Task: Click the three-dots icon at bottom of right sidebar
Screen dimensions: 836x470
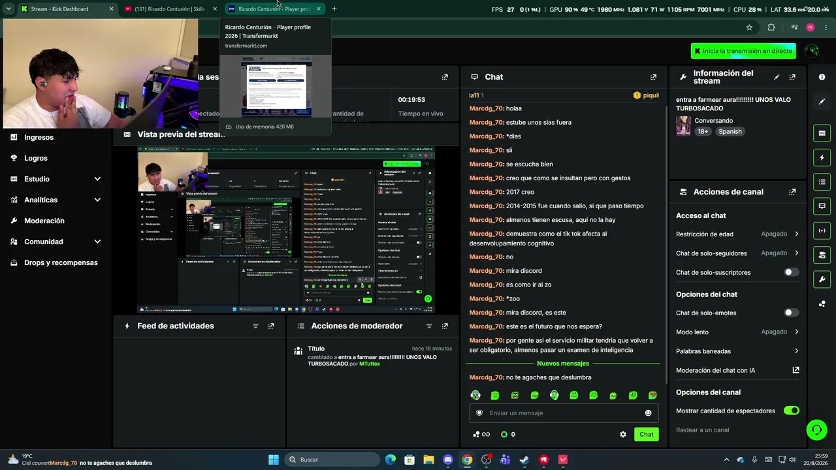Action: click(822, 304)
